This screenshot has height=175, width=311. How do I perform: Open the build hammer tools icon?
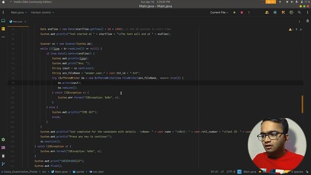283,13
